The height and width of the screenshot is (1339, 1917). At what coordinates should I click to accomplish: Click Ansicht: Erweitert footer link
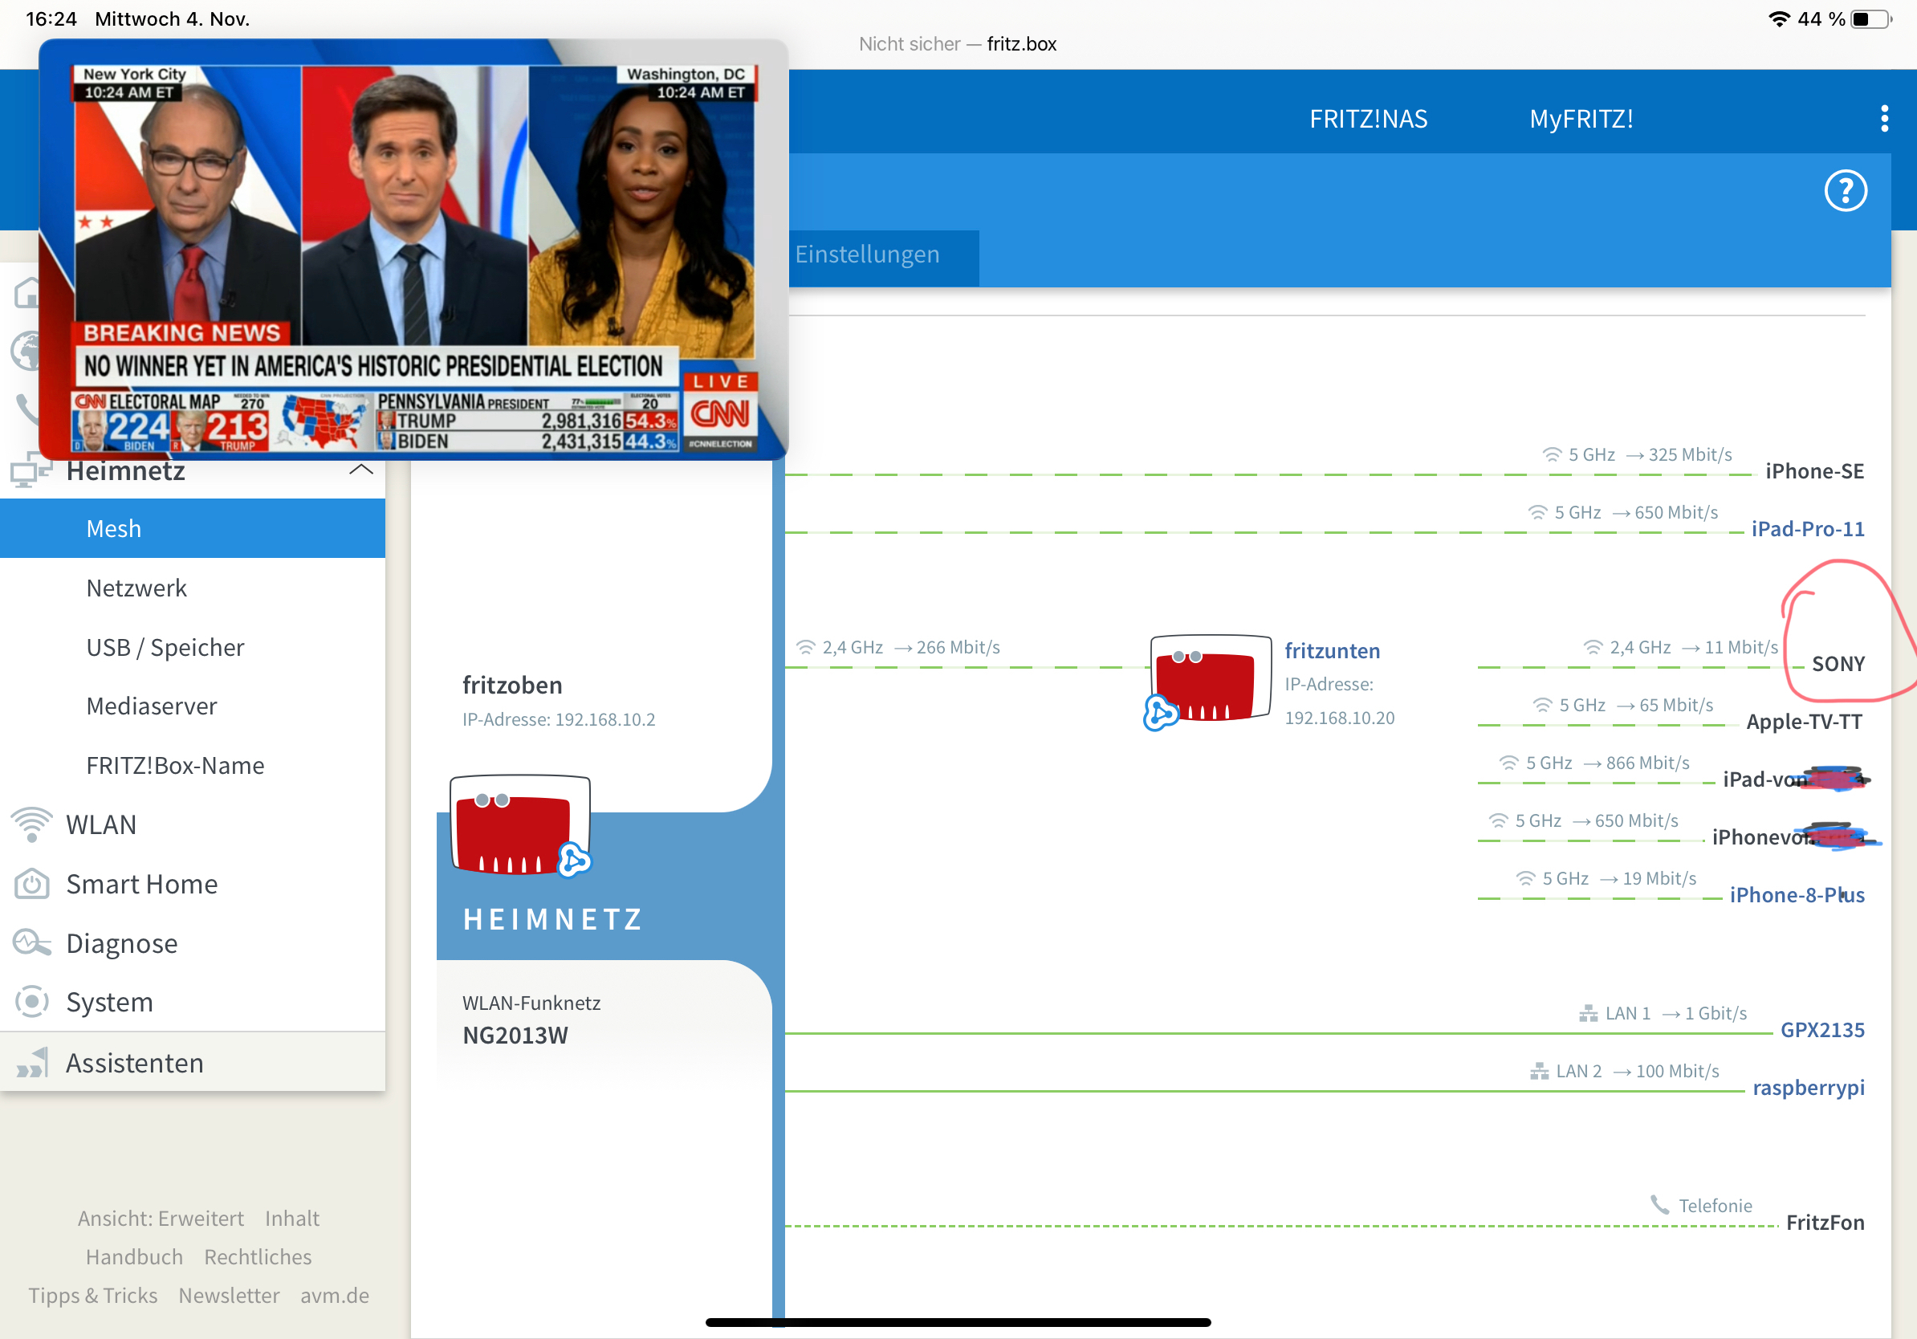point(161,1218)
